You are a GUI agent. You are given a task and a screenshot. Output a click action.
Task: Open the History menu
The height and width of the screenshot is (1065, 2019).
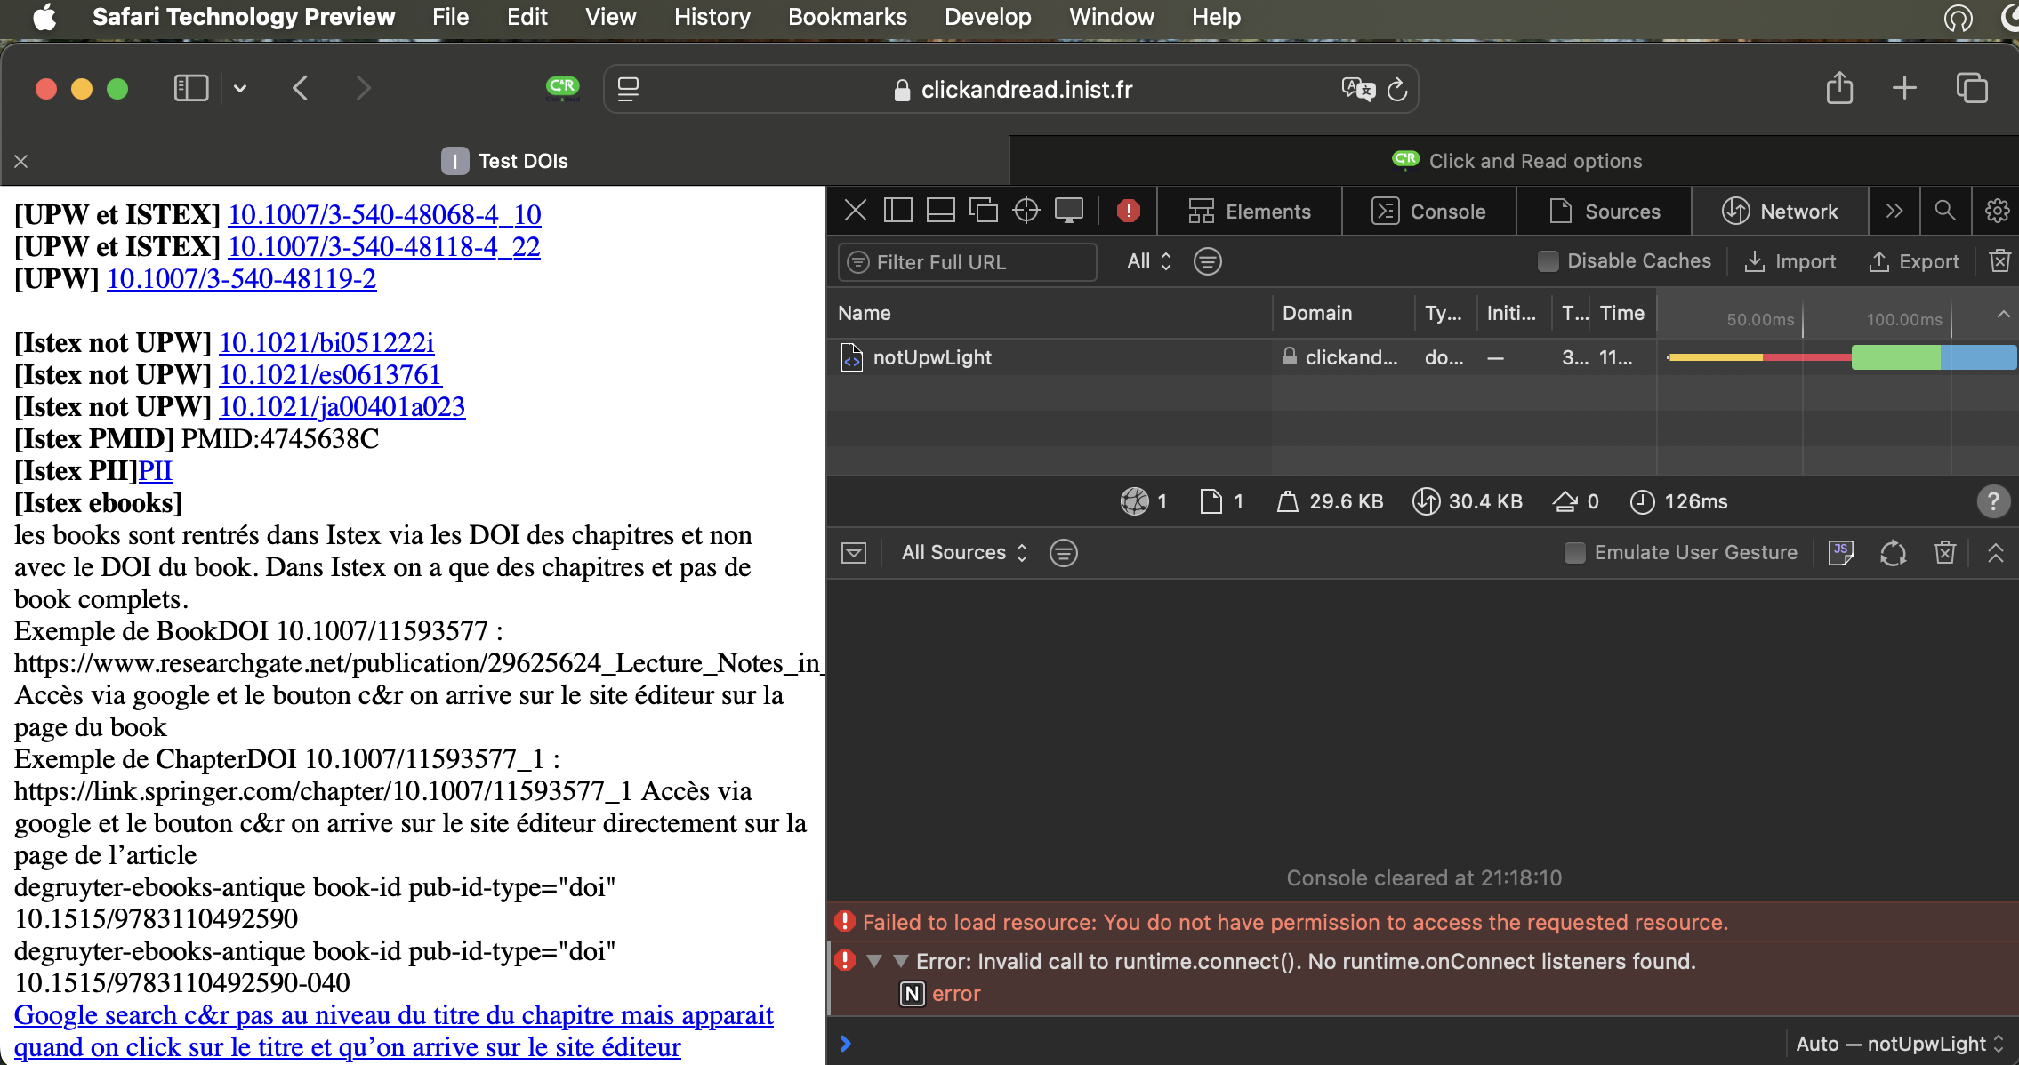coord(712,17)
